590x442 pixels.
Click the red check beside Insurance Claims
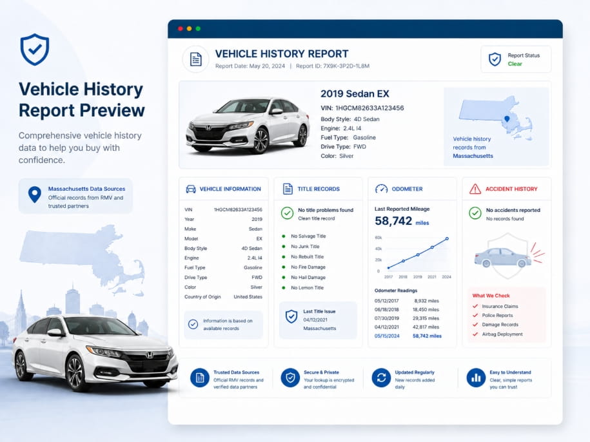(475, 306)
